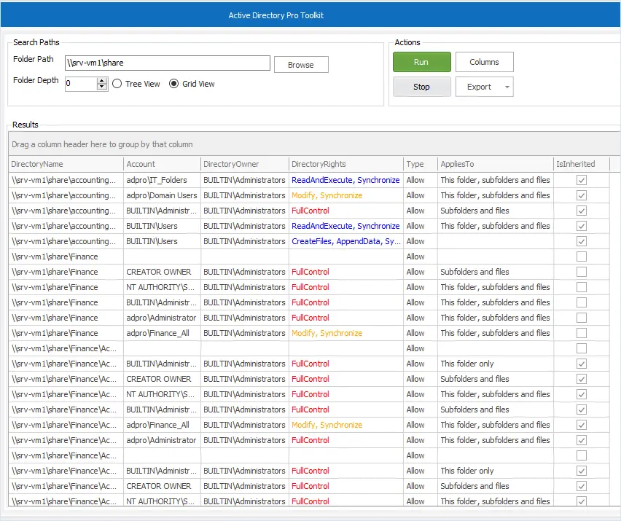Toggle IsInherited checkbox in adpro\Domain Users row
621x521 pixels.
click(x=582, y=195)
